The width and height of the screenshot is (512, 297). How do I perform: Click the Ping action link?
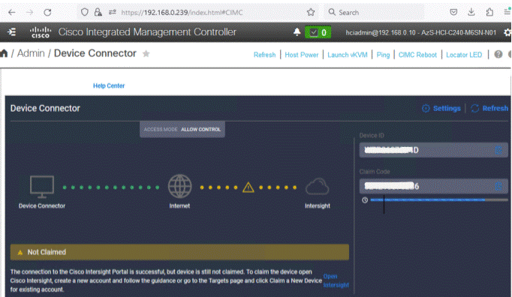coord(383,55)
